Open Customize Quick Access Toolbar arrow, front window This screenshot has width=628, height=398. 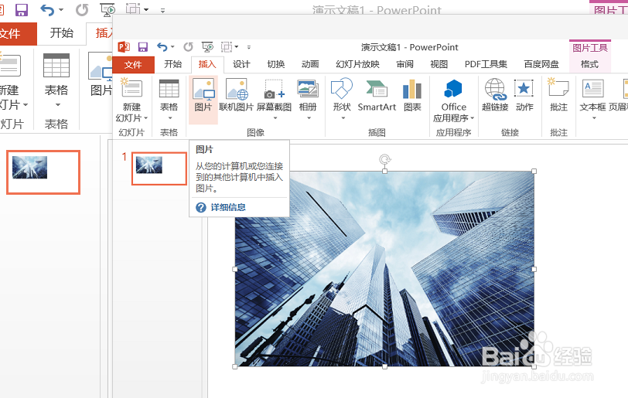click(249, 47)
